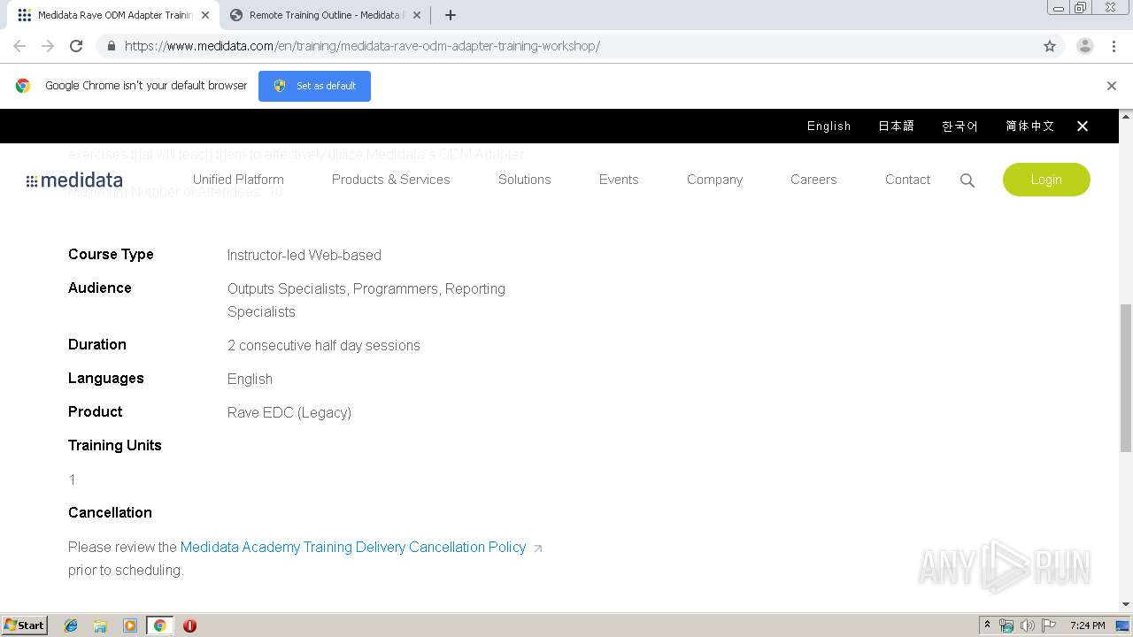
Task: Click the 'Training Units' heading
Action: (115, 445)
